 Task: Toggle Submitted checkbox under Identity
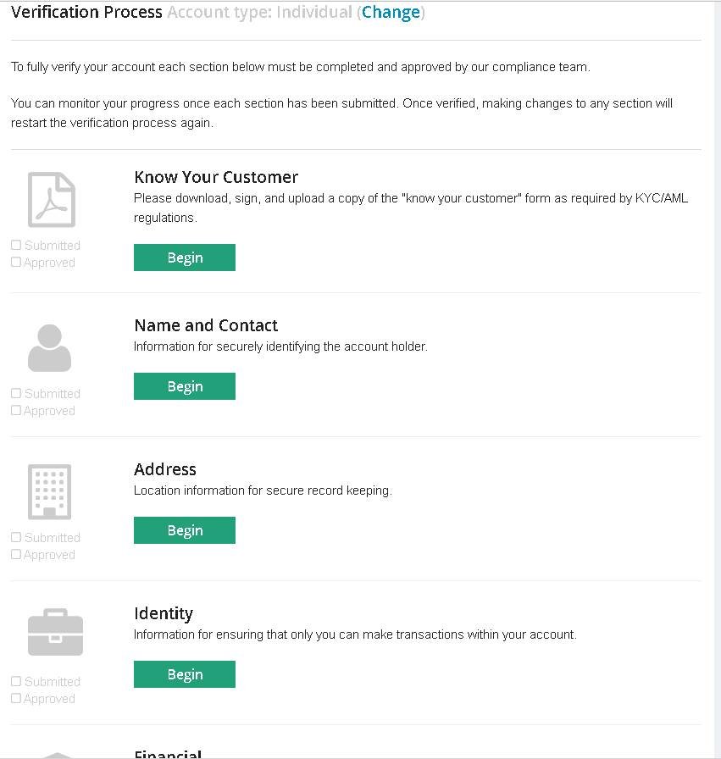click(16, 682)
